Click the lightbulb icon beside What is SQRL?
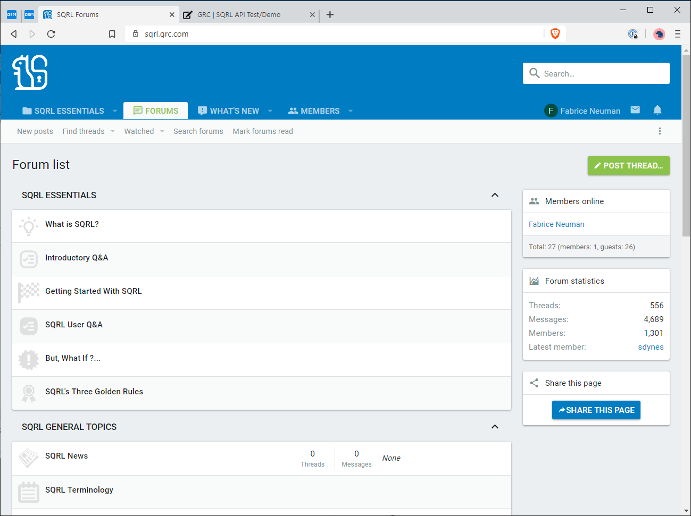 tap(29, 226)
